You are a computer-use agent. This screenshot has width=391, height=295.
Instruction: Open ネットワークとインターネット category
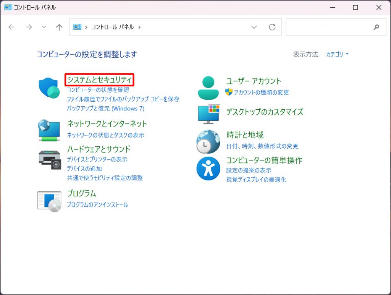107,124
